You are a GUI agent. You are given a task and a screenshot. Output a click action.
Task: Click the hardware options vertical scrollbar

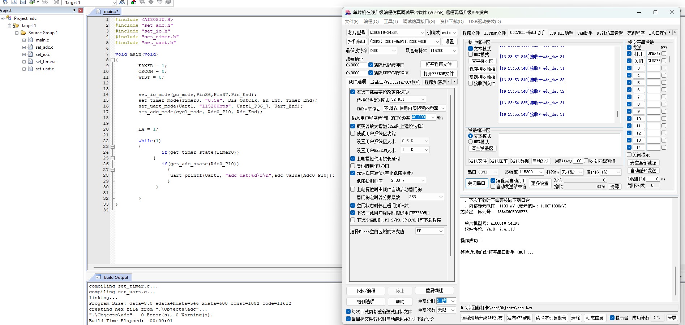tap(450, 176)
